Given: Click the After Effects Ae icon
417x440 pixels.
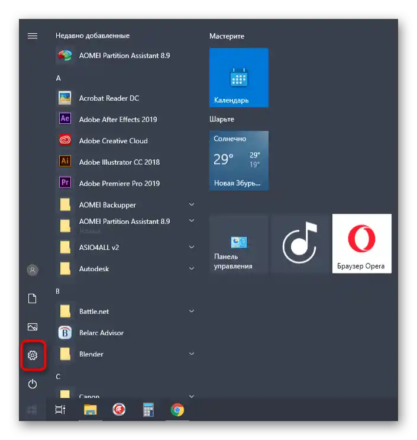Looking at the screenshot, I should click(x=65, y=118).
